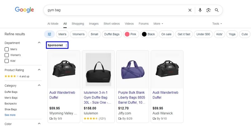Switch to the Shopping tab

pos(78,24)
